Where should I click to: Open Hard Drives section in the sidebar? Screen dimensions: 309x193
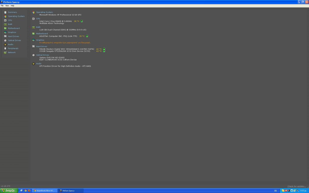pos(13,36)
